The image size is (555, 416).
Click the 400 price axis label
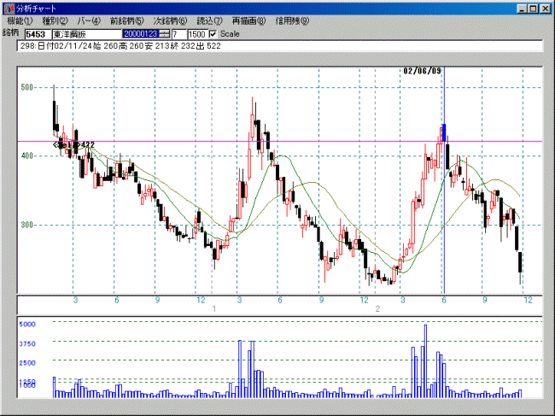(x=27, y=155)
